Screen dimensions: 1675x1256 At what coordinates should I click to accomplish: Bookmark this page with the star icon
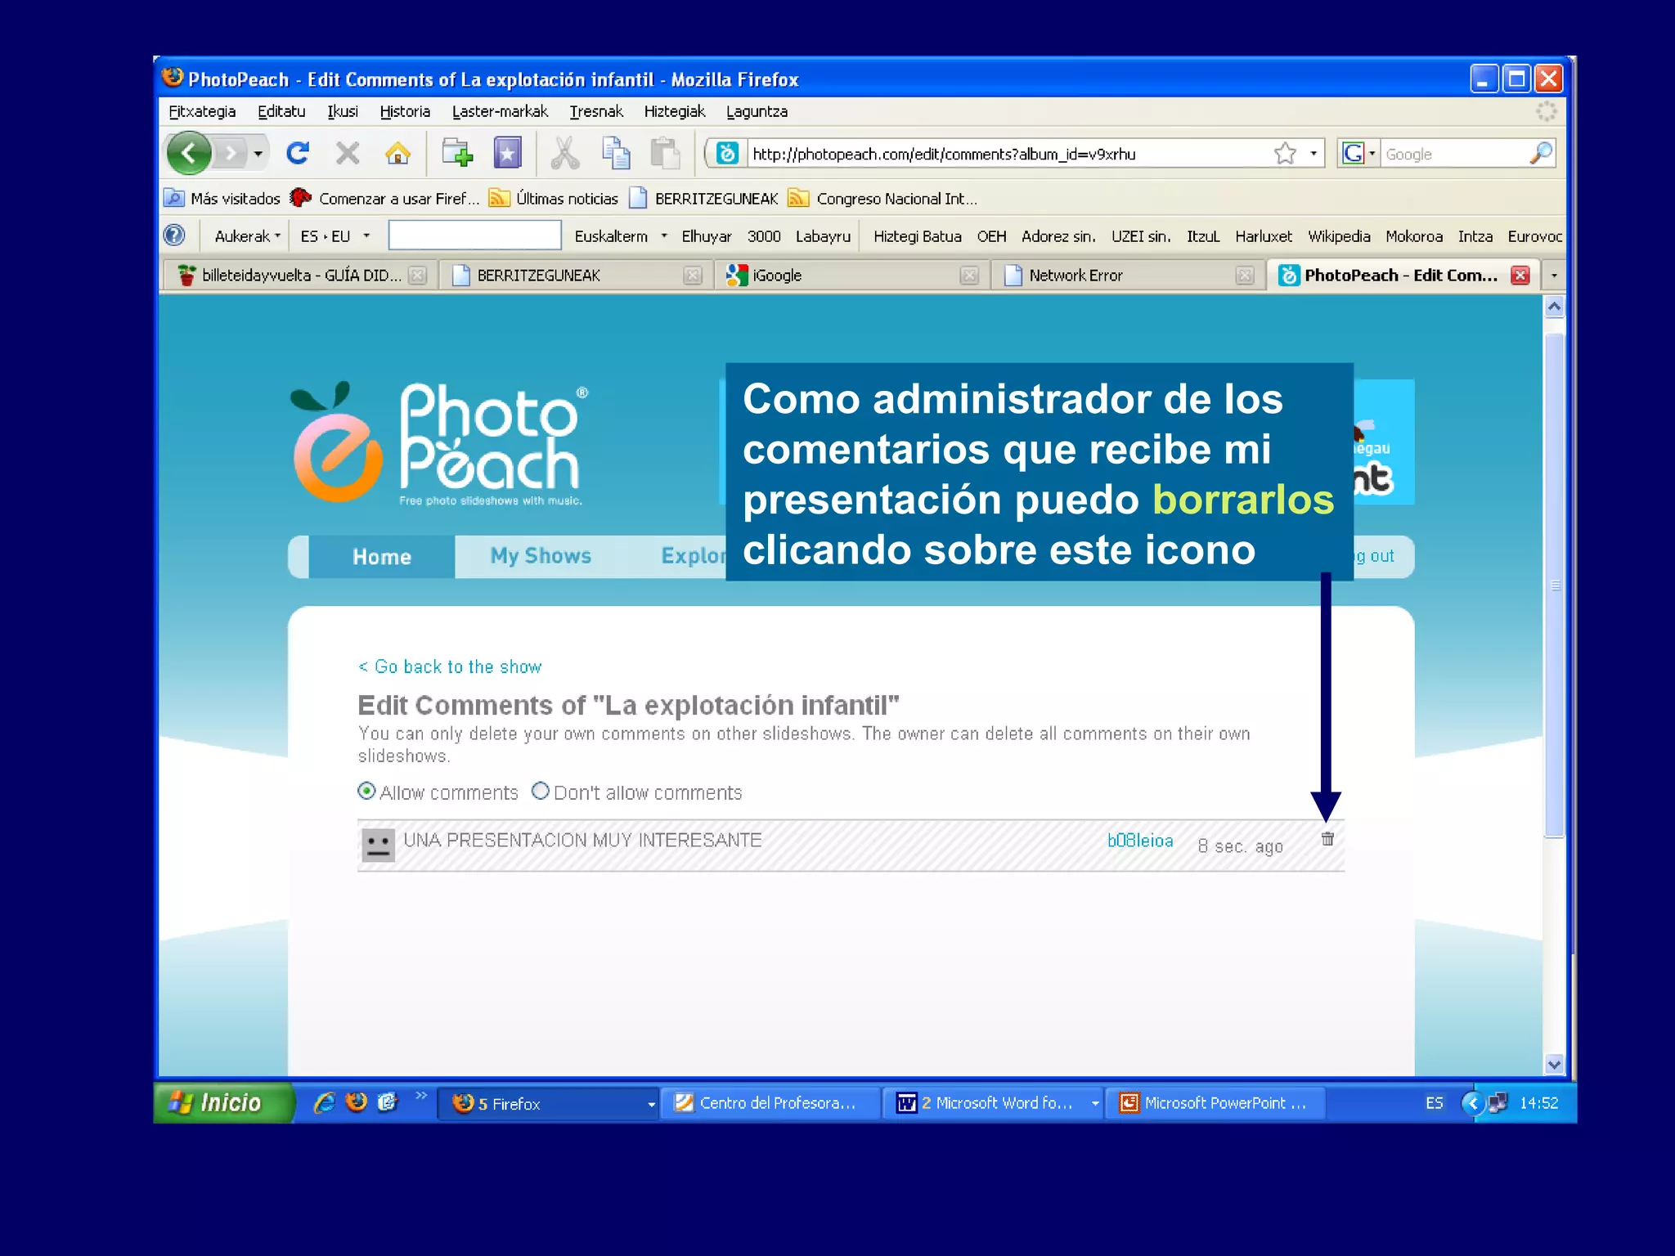(1285, 153)
